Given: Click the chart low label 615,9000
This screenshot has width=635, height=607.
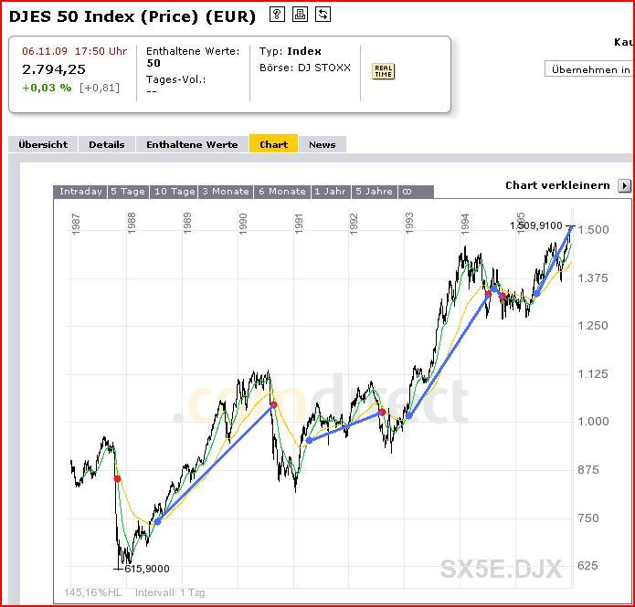Looking at the screenshot, I should pyautogui.click(x=147, y=569).
